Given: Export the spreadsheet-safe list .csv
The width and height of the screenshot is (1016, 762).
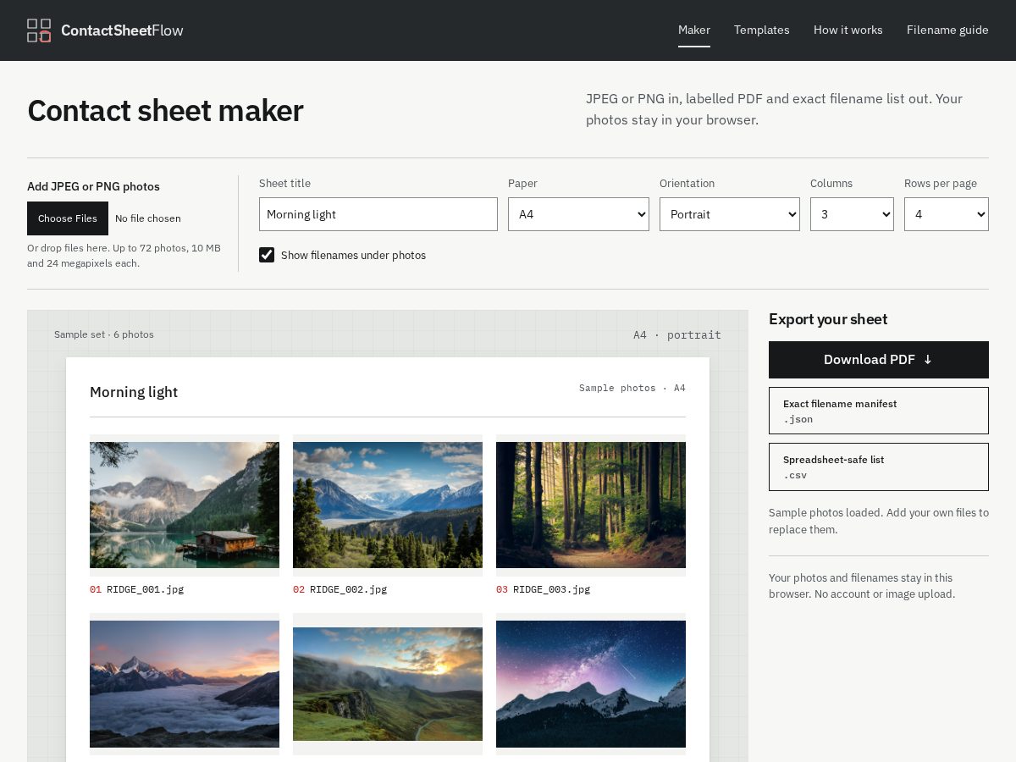Looking at the screenshot, I should (x=879, y=467).
